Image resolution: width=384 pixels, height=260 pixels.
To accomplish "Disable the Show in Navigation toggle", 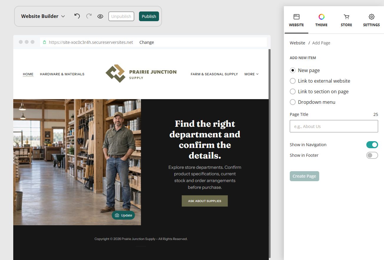I will click(x=372, y=145).
